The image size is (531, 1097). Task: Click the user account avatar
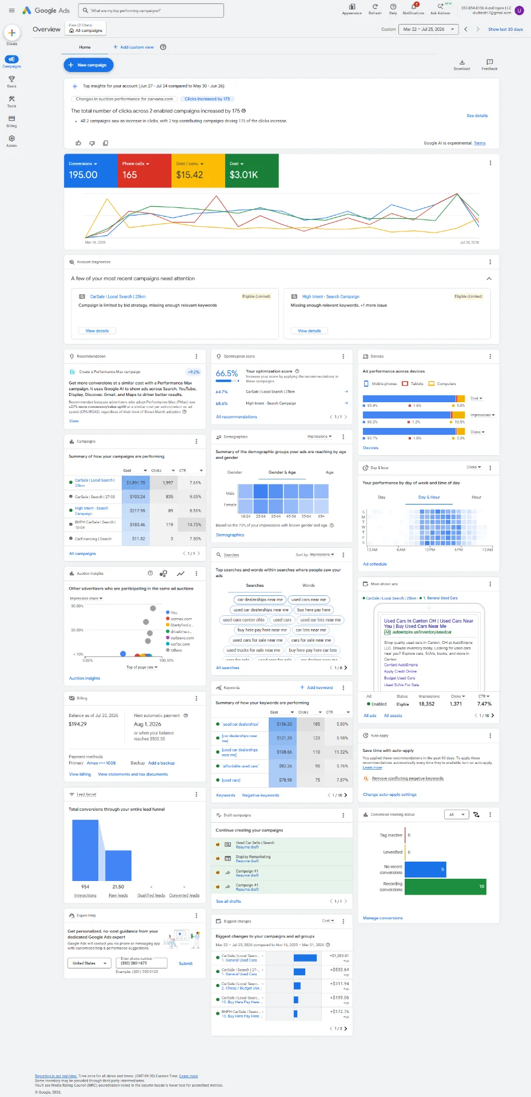coord(519,10)
